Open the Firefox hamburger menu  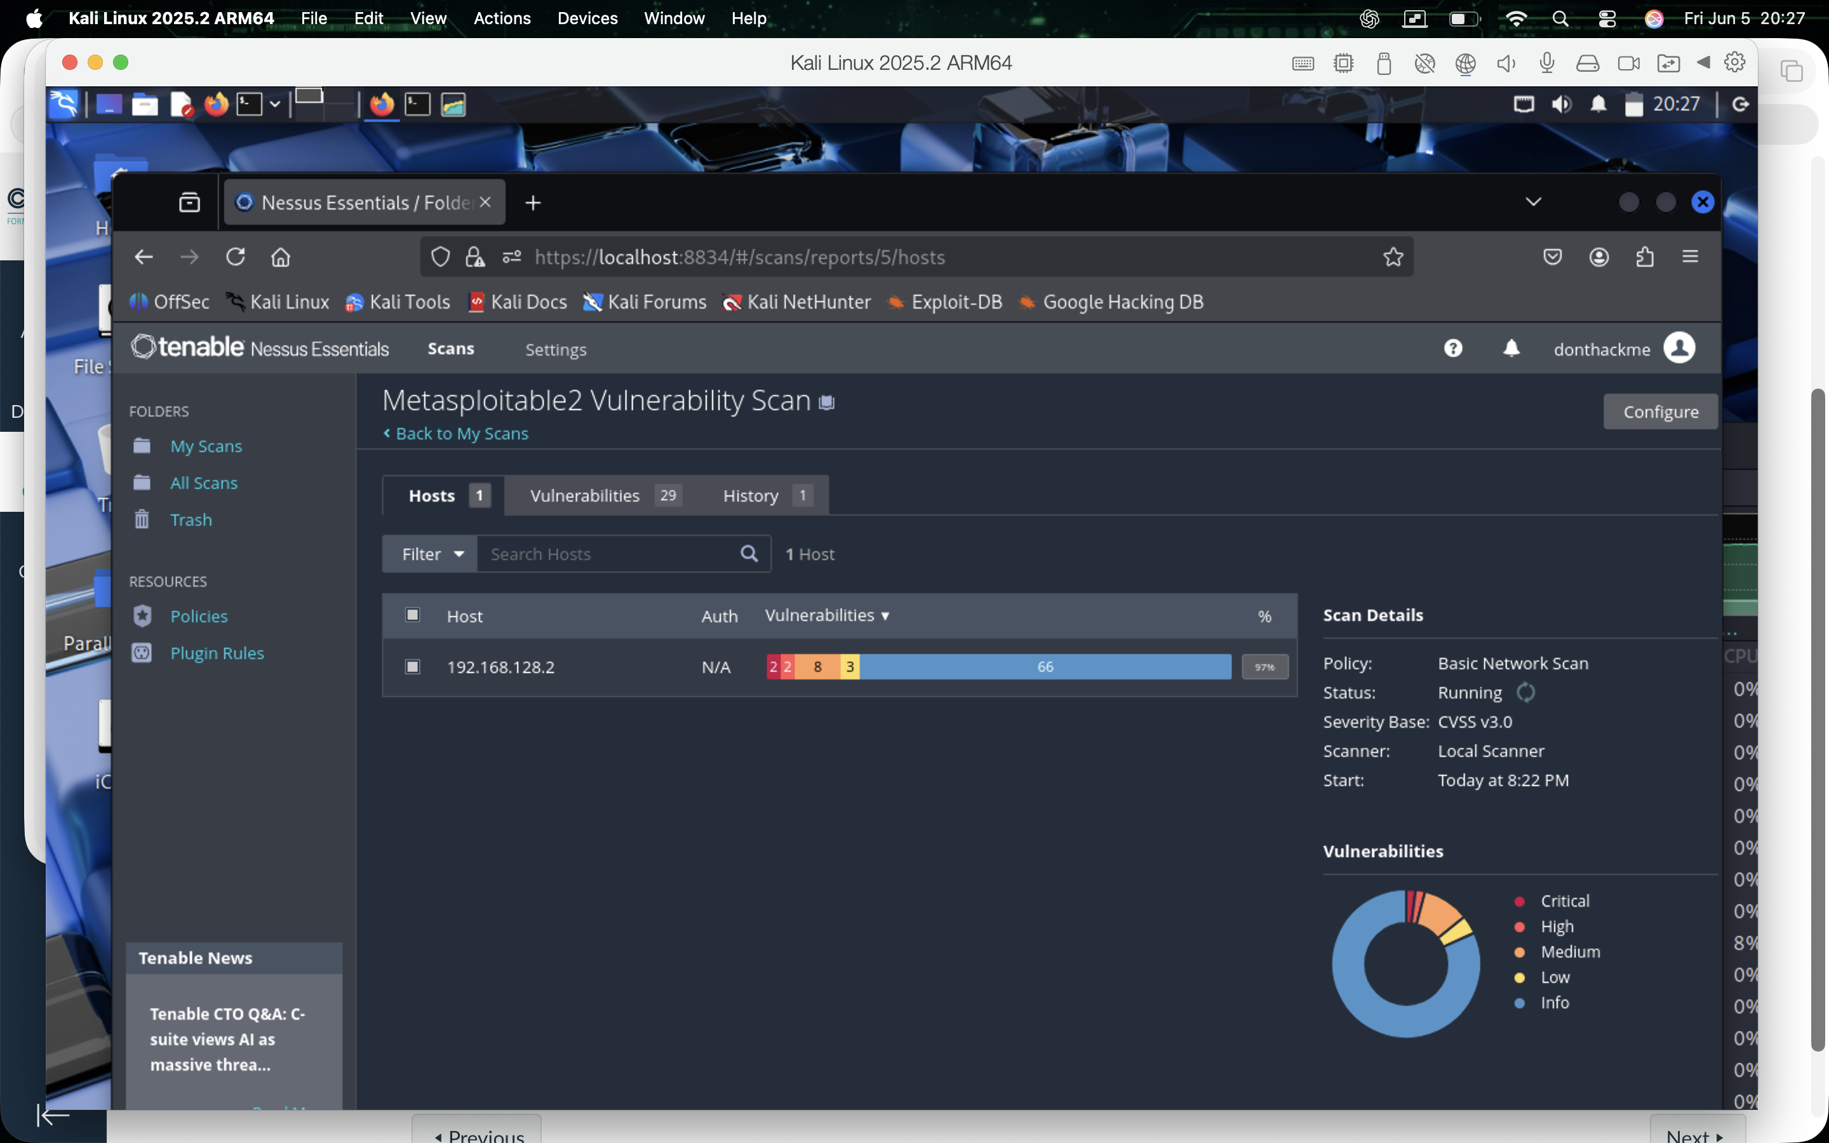(1690, 257)
